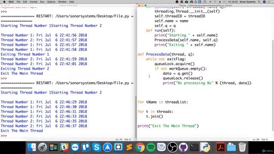Open the Run menu

(42, 2)
